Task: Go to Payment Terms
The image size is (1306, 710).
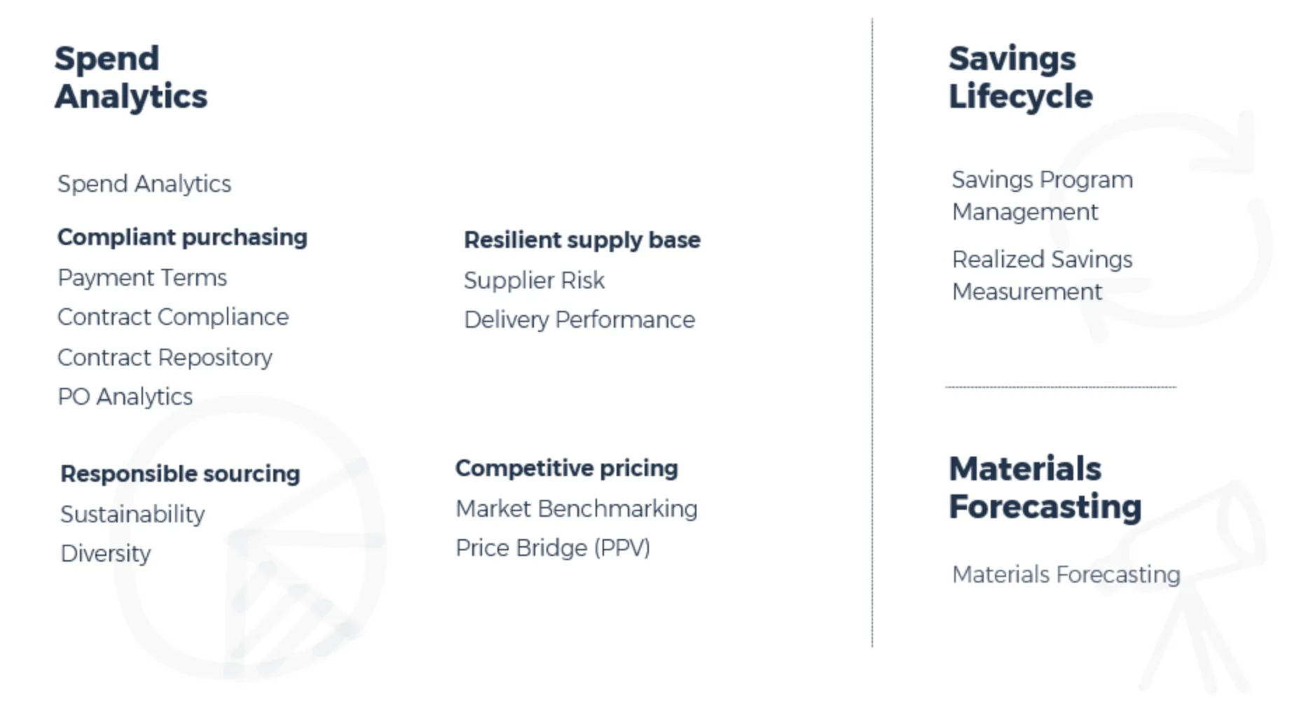Action: point(142,278)
